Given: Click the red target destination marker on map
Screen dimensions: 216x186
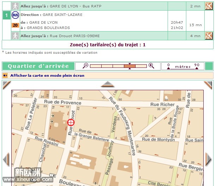Looking at the screenshot, I should pos(71,122).
